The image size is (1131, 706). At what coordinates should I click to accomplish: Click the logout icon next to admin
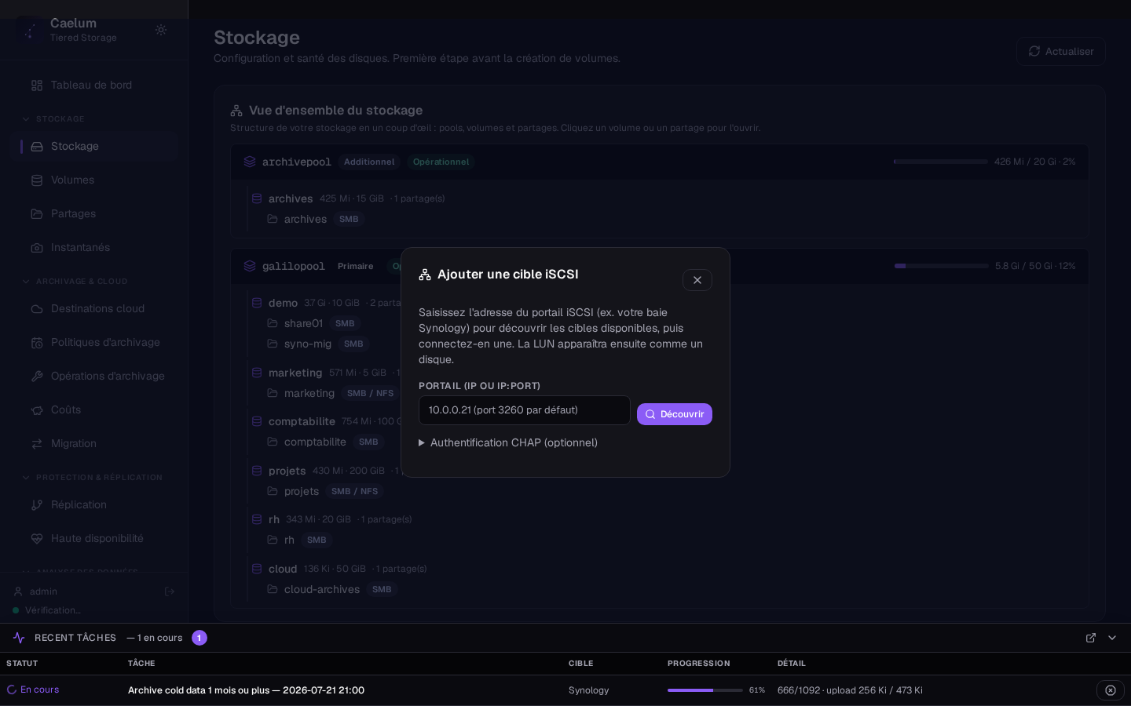coord(170,591)
